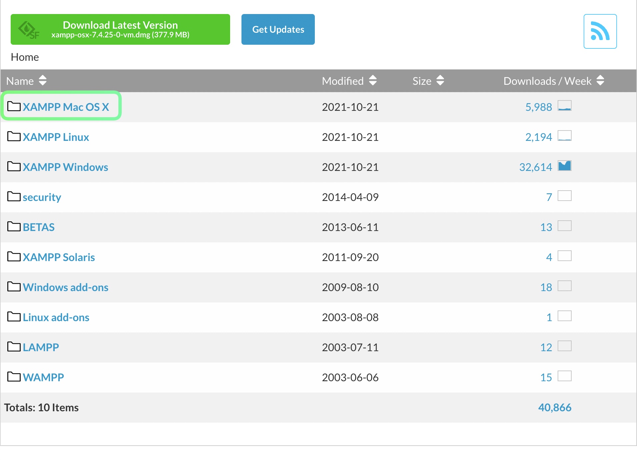Image resolution: width=637 pixels, height=460 pixels.
Task: Click downloads chart icon for XAMPP Mac OS X
Action: [x=565, y=105]
